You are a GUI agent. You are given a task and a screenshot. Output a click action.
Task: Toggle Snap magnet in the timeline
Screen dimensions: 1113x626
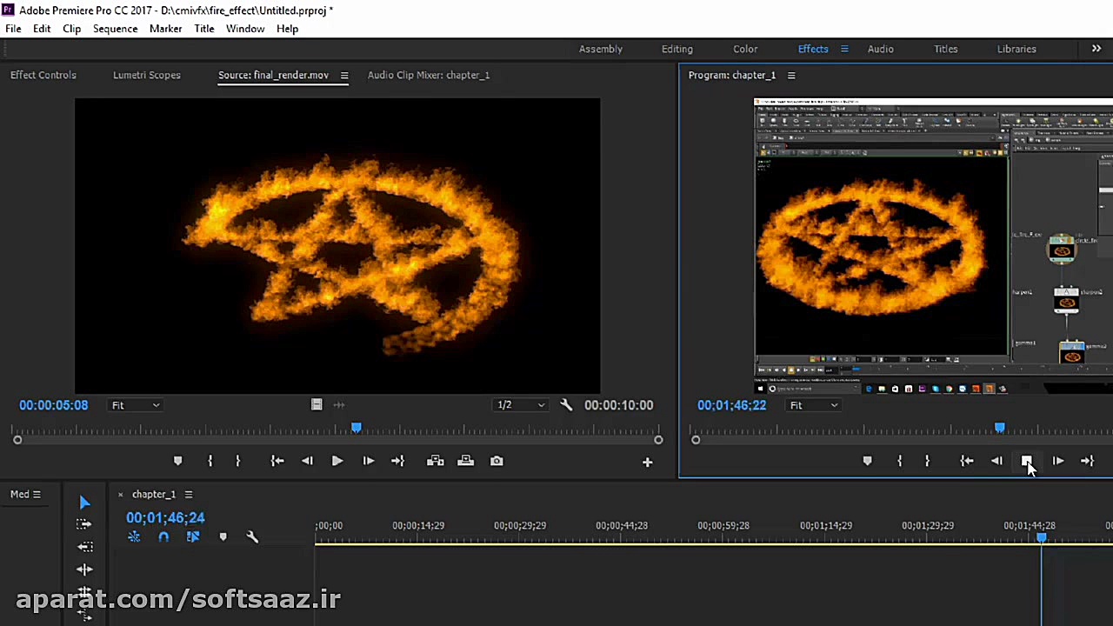163,537
